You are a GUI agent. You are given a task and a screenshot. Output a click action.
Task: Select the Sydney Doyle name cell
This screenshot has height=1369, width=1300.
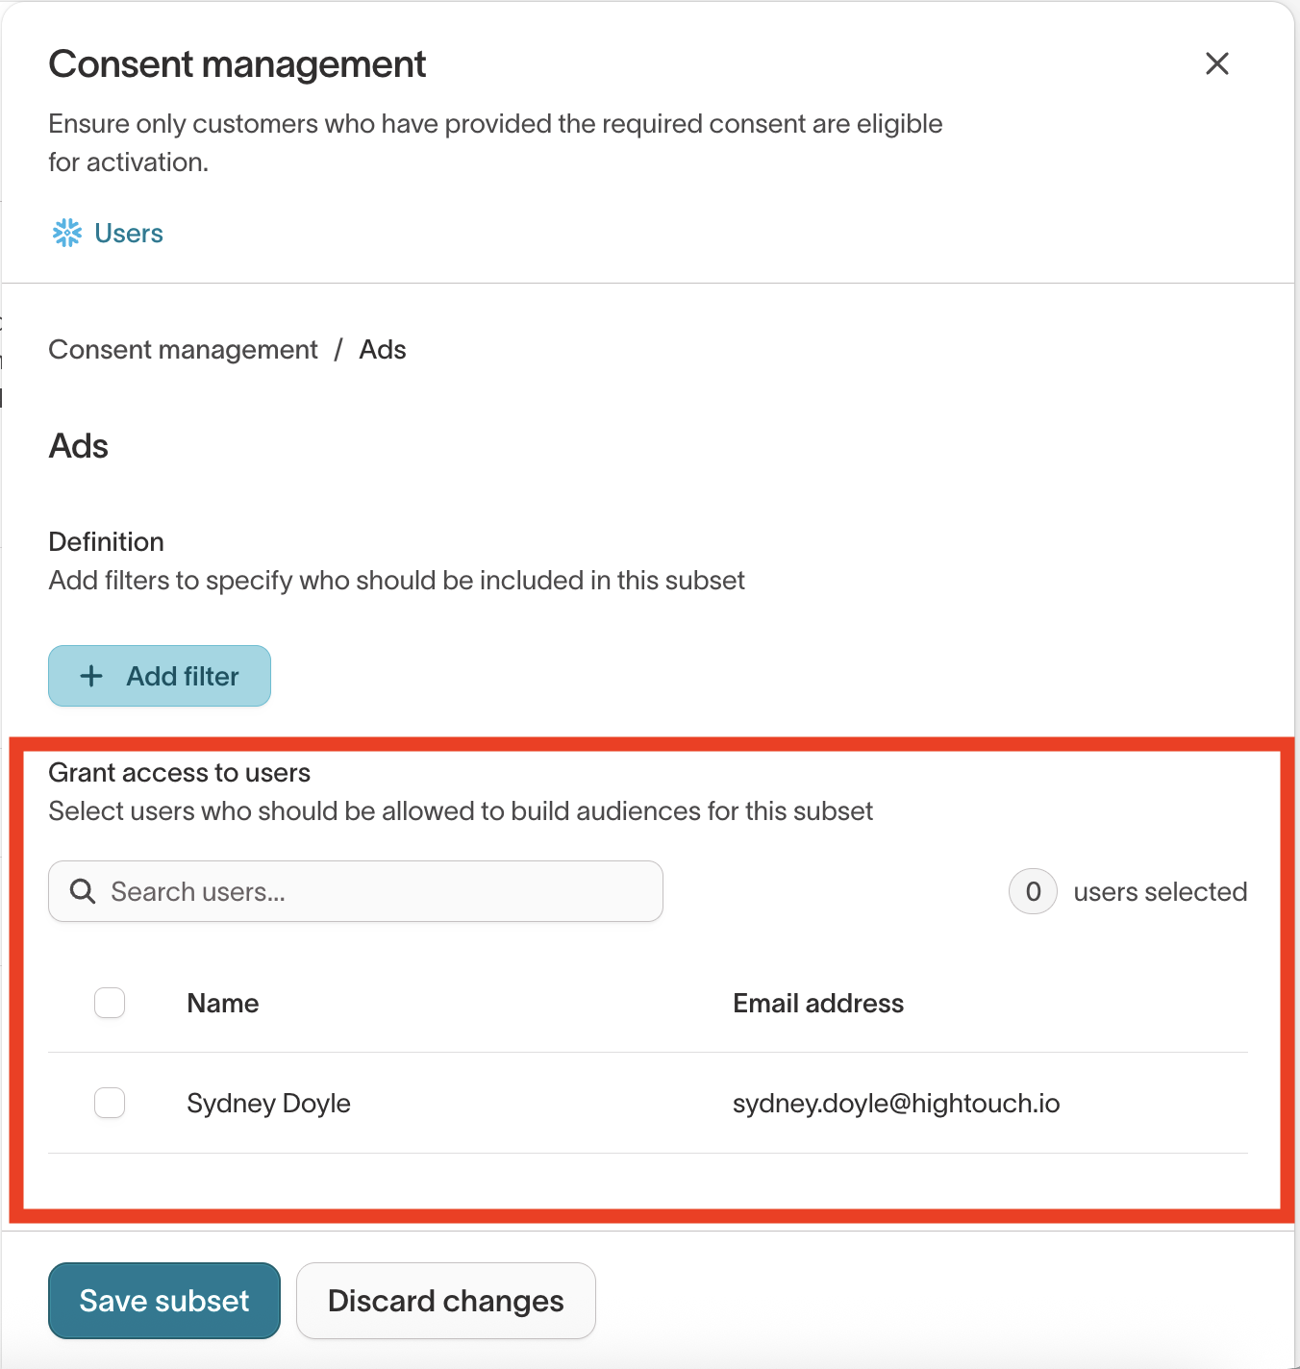click(x=268, y=1104)
